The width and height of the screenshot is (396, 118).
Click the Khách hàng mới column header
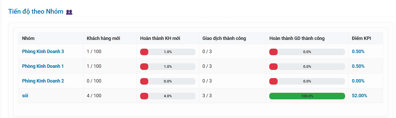(103, 38)
